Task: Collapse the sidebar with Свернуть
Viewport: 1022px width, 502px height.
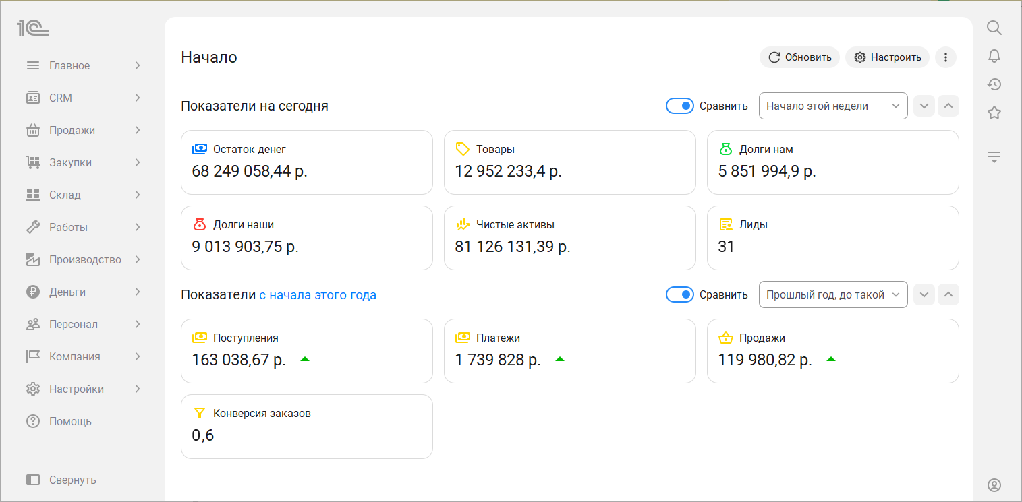Action: tap(62, 480)
